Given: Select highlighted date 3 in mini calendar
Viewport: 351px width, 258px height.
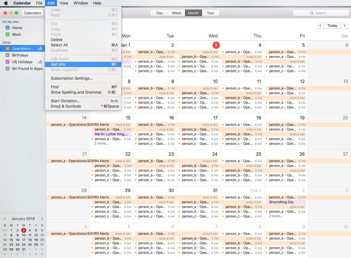Looking at the screenshot, I should click(x=24, y=230).
